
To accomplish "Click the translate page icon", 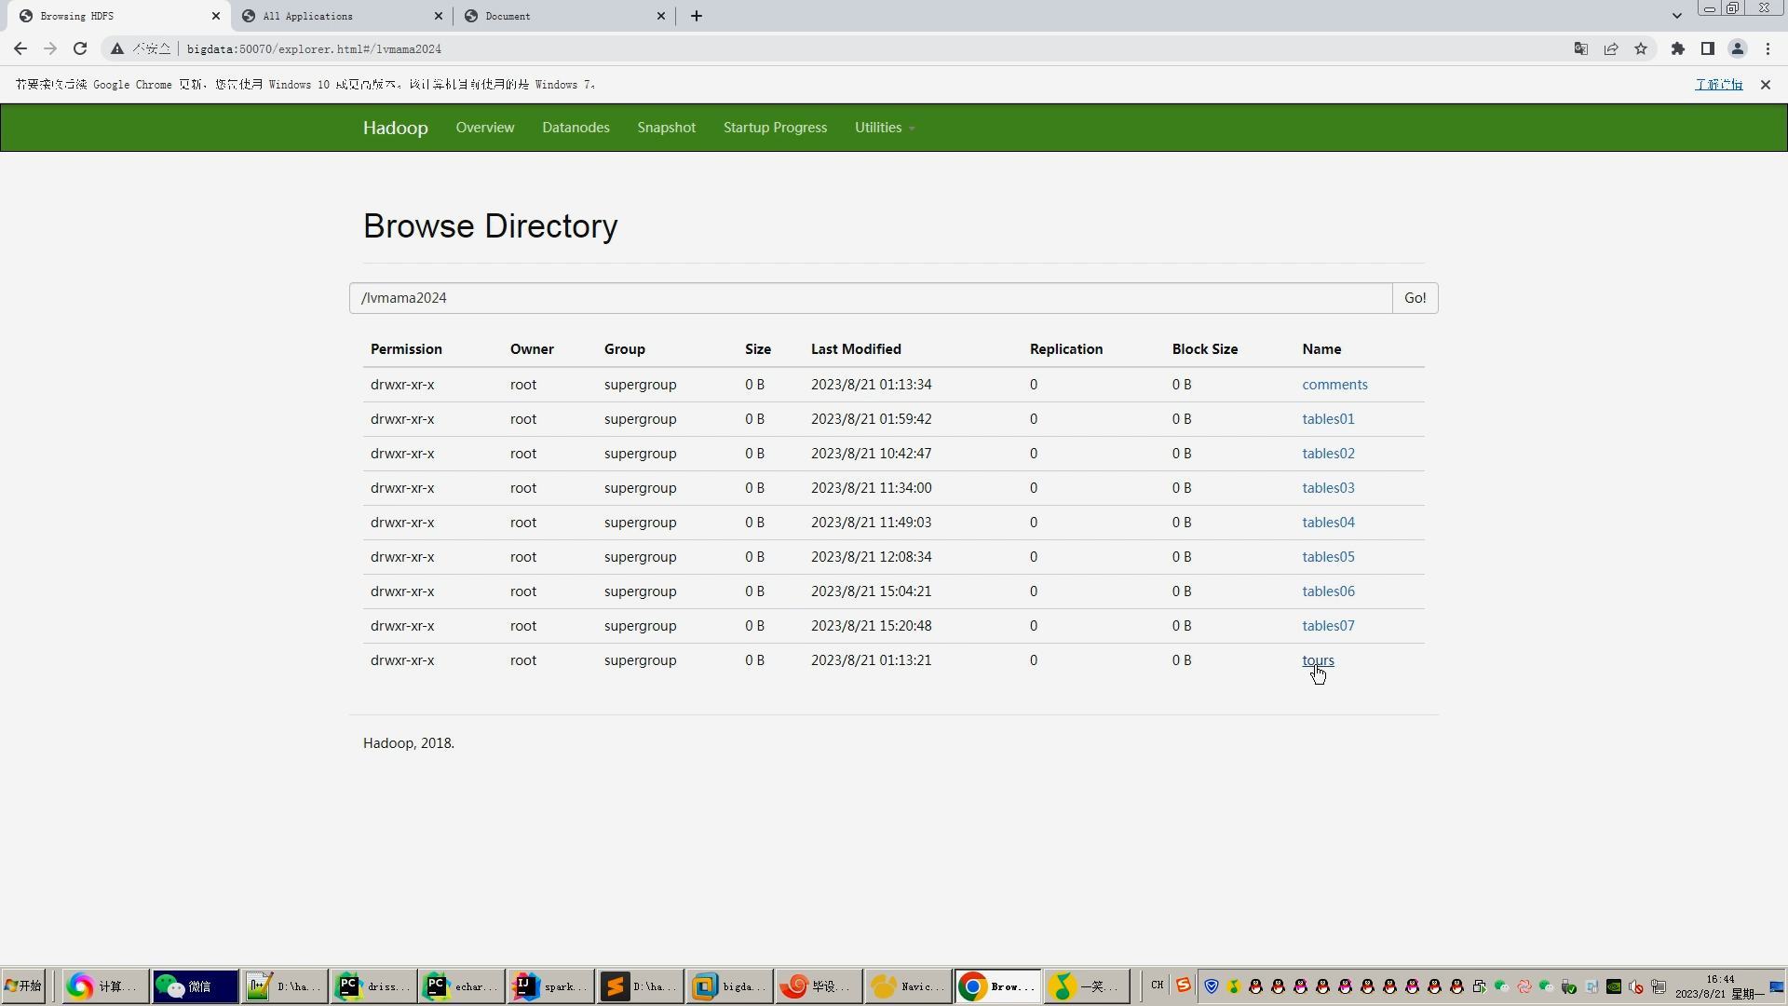I will [x=1581, y=48].
